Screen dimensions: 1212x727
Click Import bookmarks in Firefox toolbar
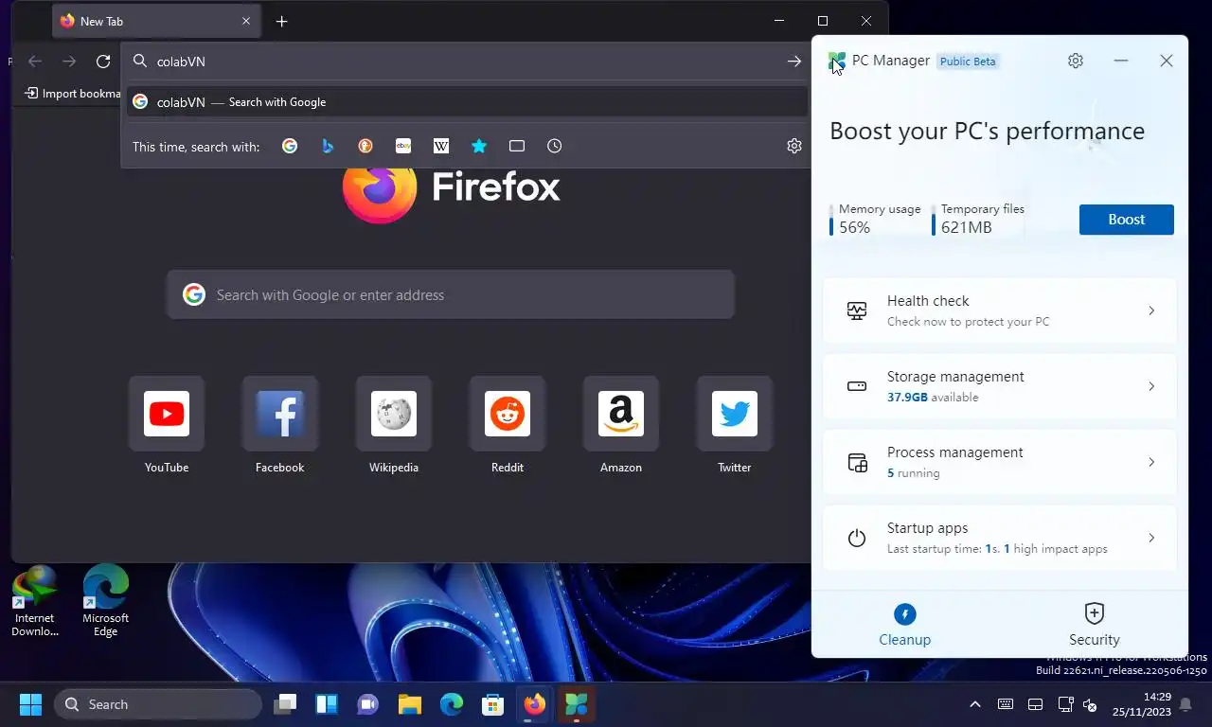72,94
